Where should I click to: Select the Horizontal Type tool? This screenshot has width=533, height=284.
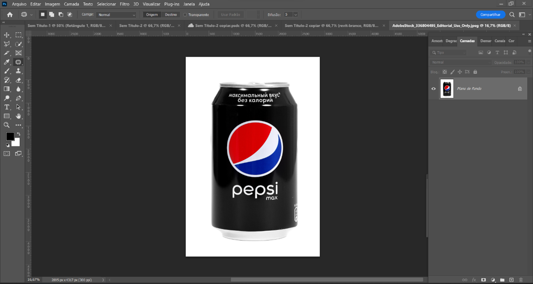[7, 107]
